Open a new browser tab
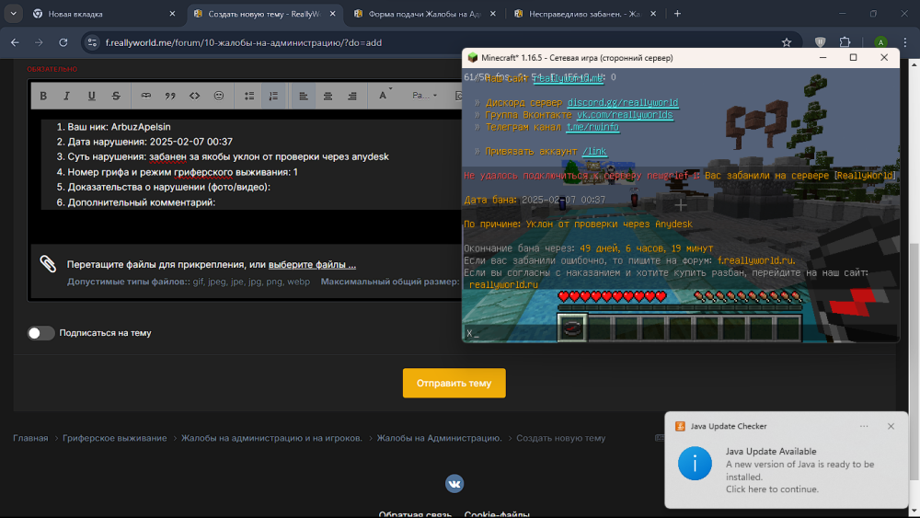 [677, 14]
